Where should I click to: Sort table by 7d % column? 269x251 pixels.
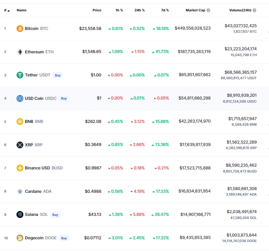pyautogui.click(x=165, y=10)
